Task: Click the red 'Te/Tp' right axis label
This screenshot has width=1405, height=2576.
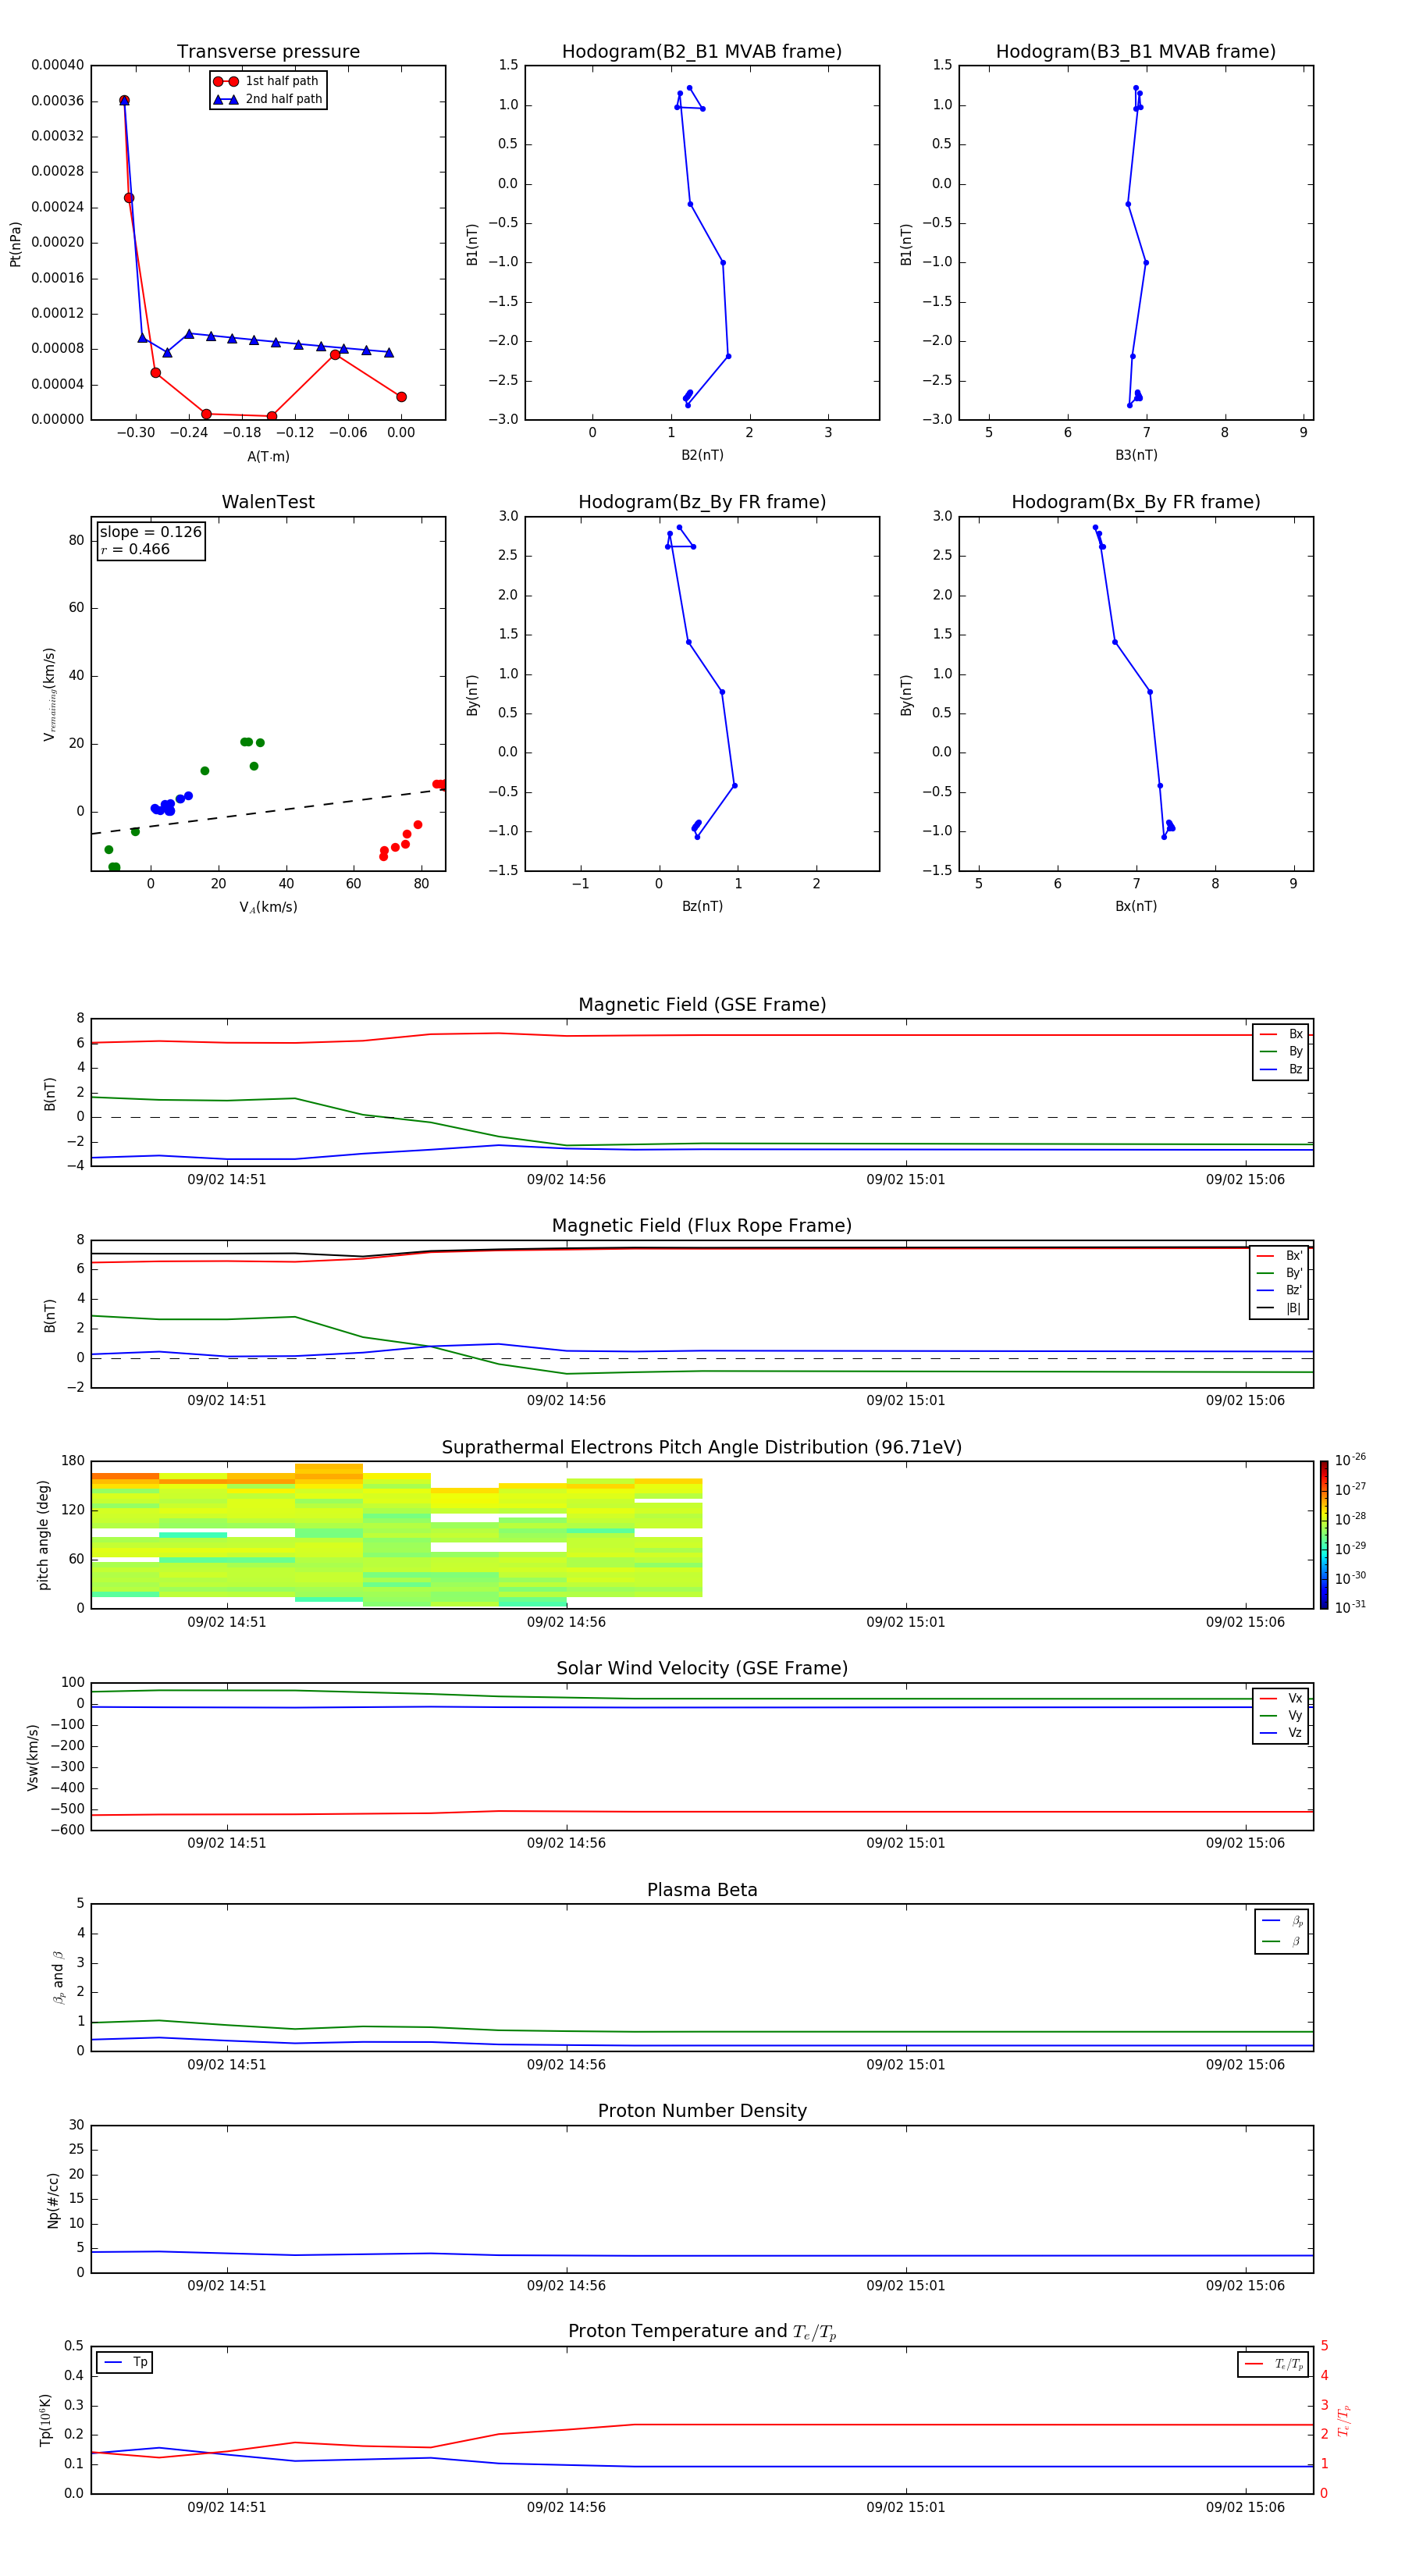Action: click(x=1344, y=2420)
